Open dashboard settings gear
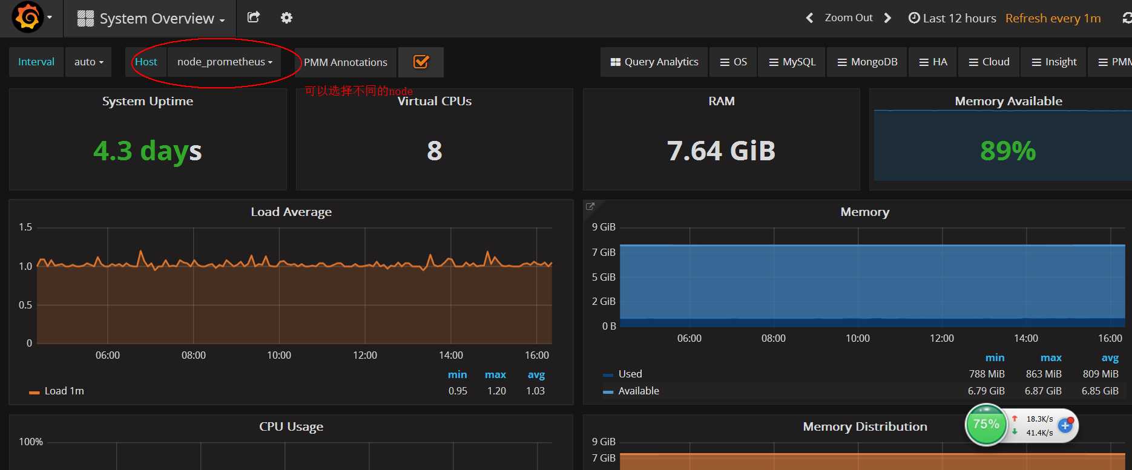This screenshot has height=470, width=1132. (x=286, y=18)
